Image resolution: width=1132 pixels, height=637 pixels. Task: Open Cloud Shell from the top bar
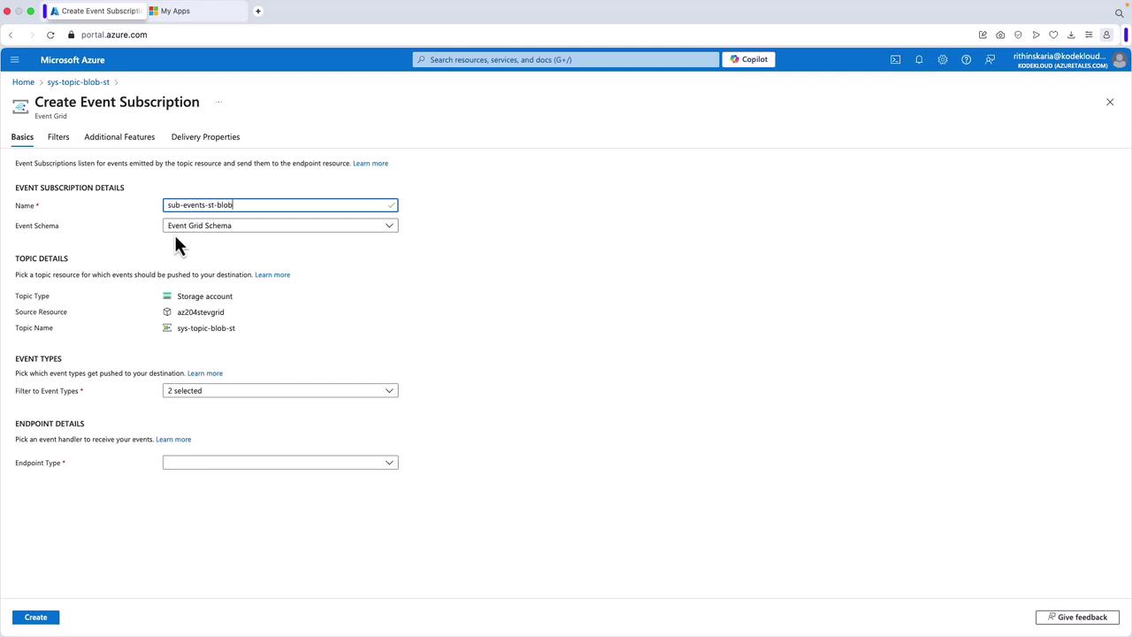tap(895, 60)
